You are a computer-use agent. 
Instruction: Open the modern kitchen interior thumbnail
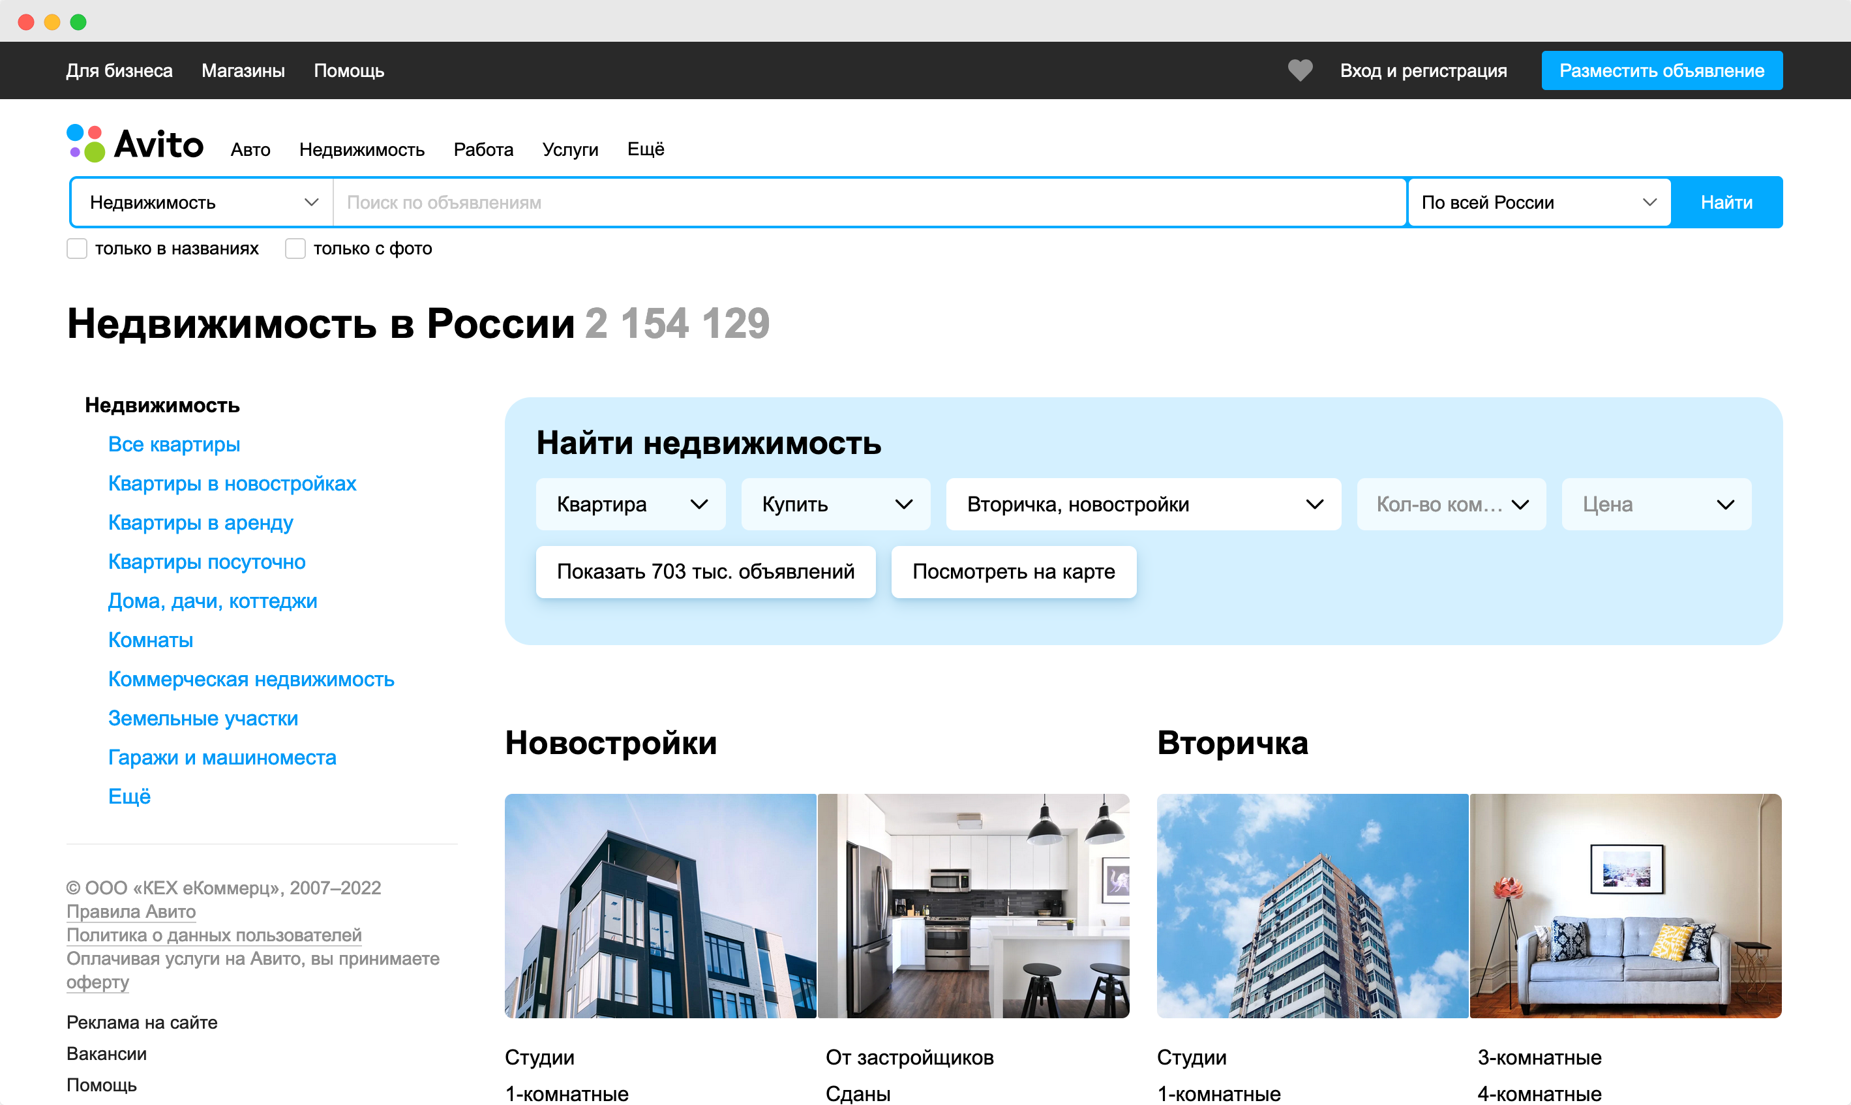point(972,905)
